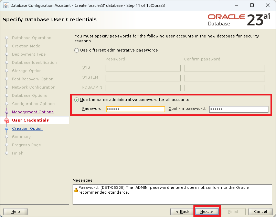This screenshot has height=217, width=276.
Task: Click the SYS confirm password field
Action: click(x=224, y=68)
